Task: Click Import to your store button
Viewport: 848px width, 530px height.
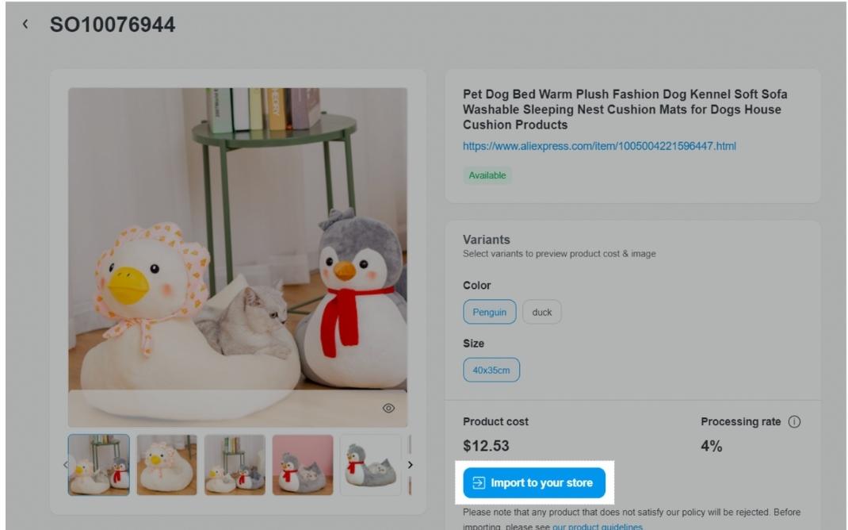Action: pyautogui.click(x=534, y=482)
